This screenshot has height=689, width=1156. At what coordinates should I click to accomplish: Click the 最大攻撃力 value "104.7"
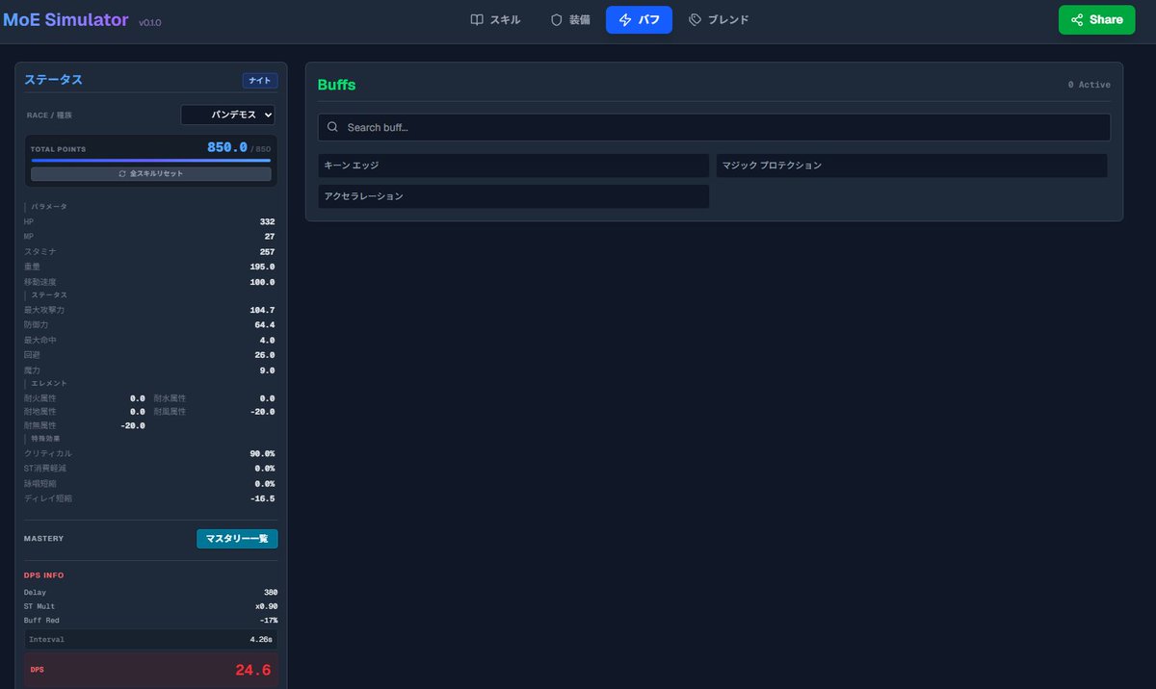pos(262,310)
